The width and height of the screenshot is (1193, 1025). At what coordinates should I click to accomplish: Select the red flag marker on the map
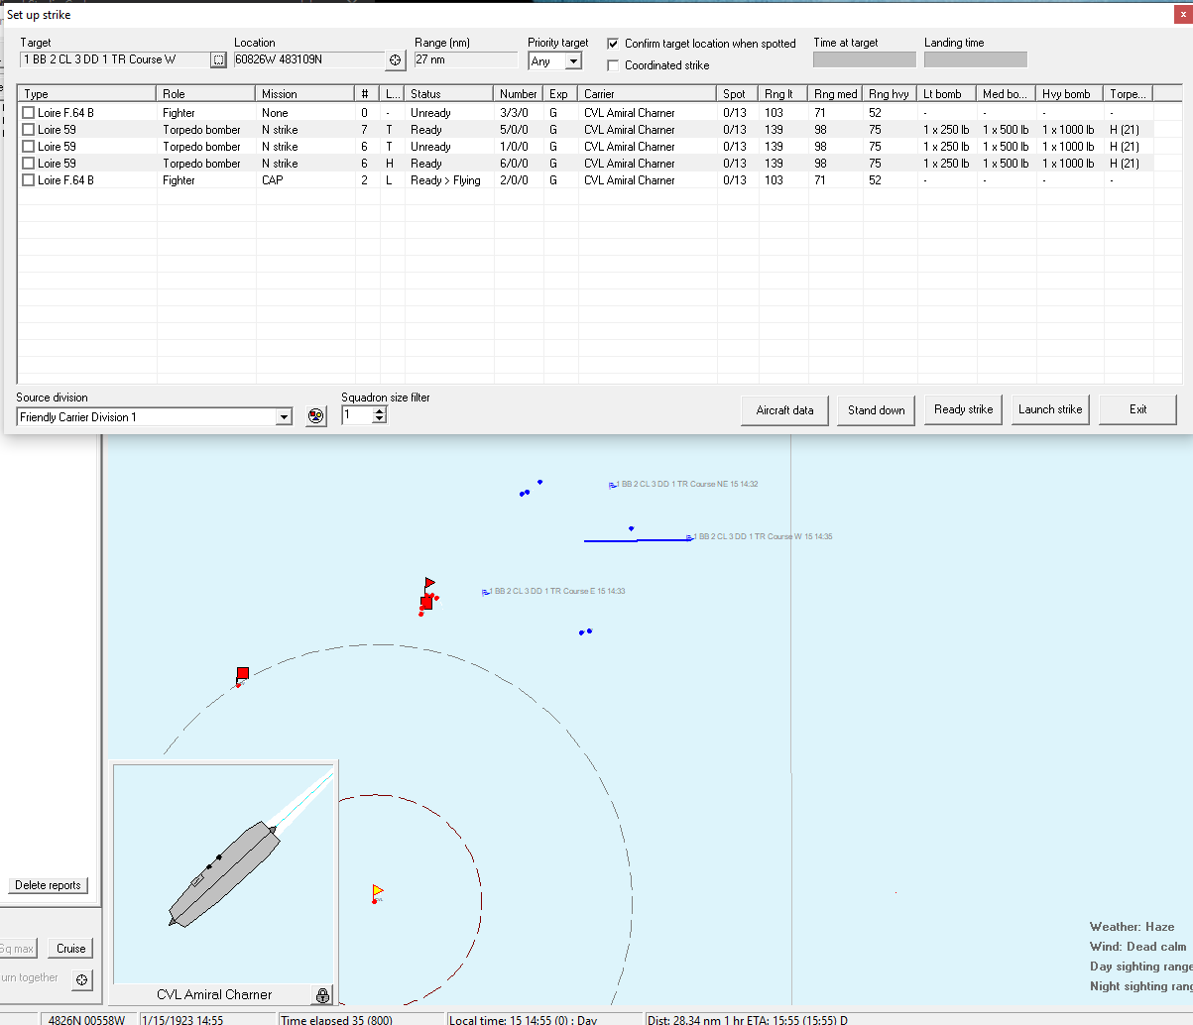click(x=428, y=584)
